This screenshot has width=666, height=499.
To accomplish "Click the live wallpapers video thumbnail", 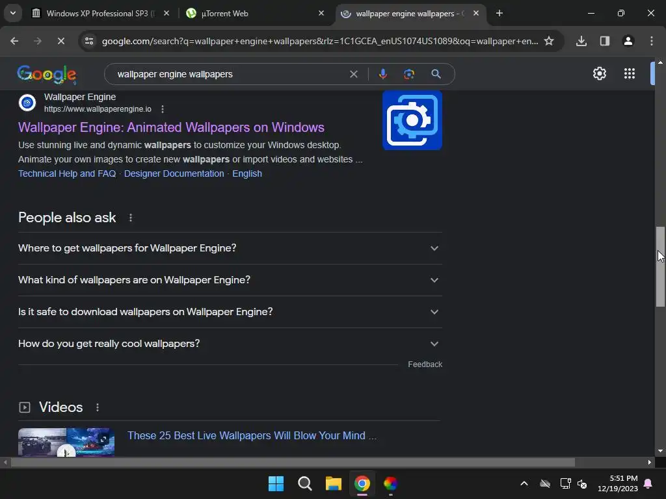I will coord(66,442).
